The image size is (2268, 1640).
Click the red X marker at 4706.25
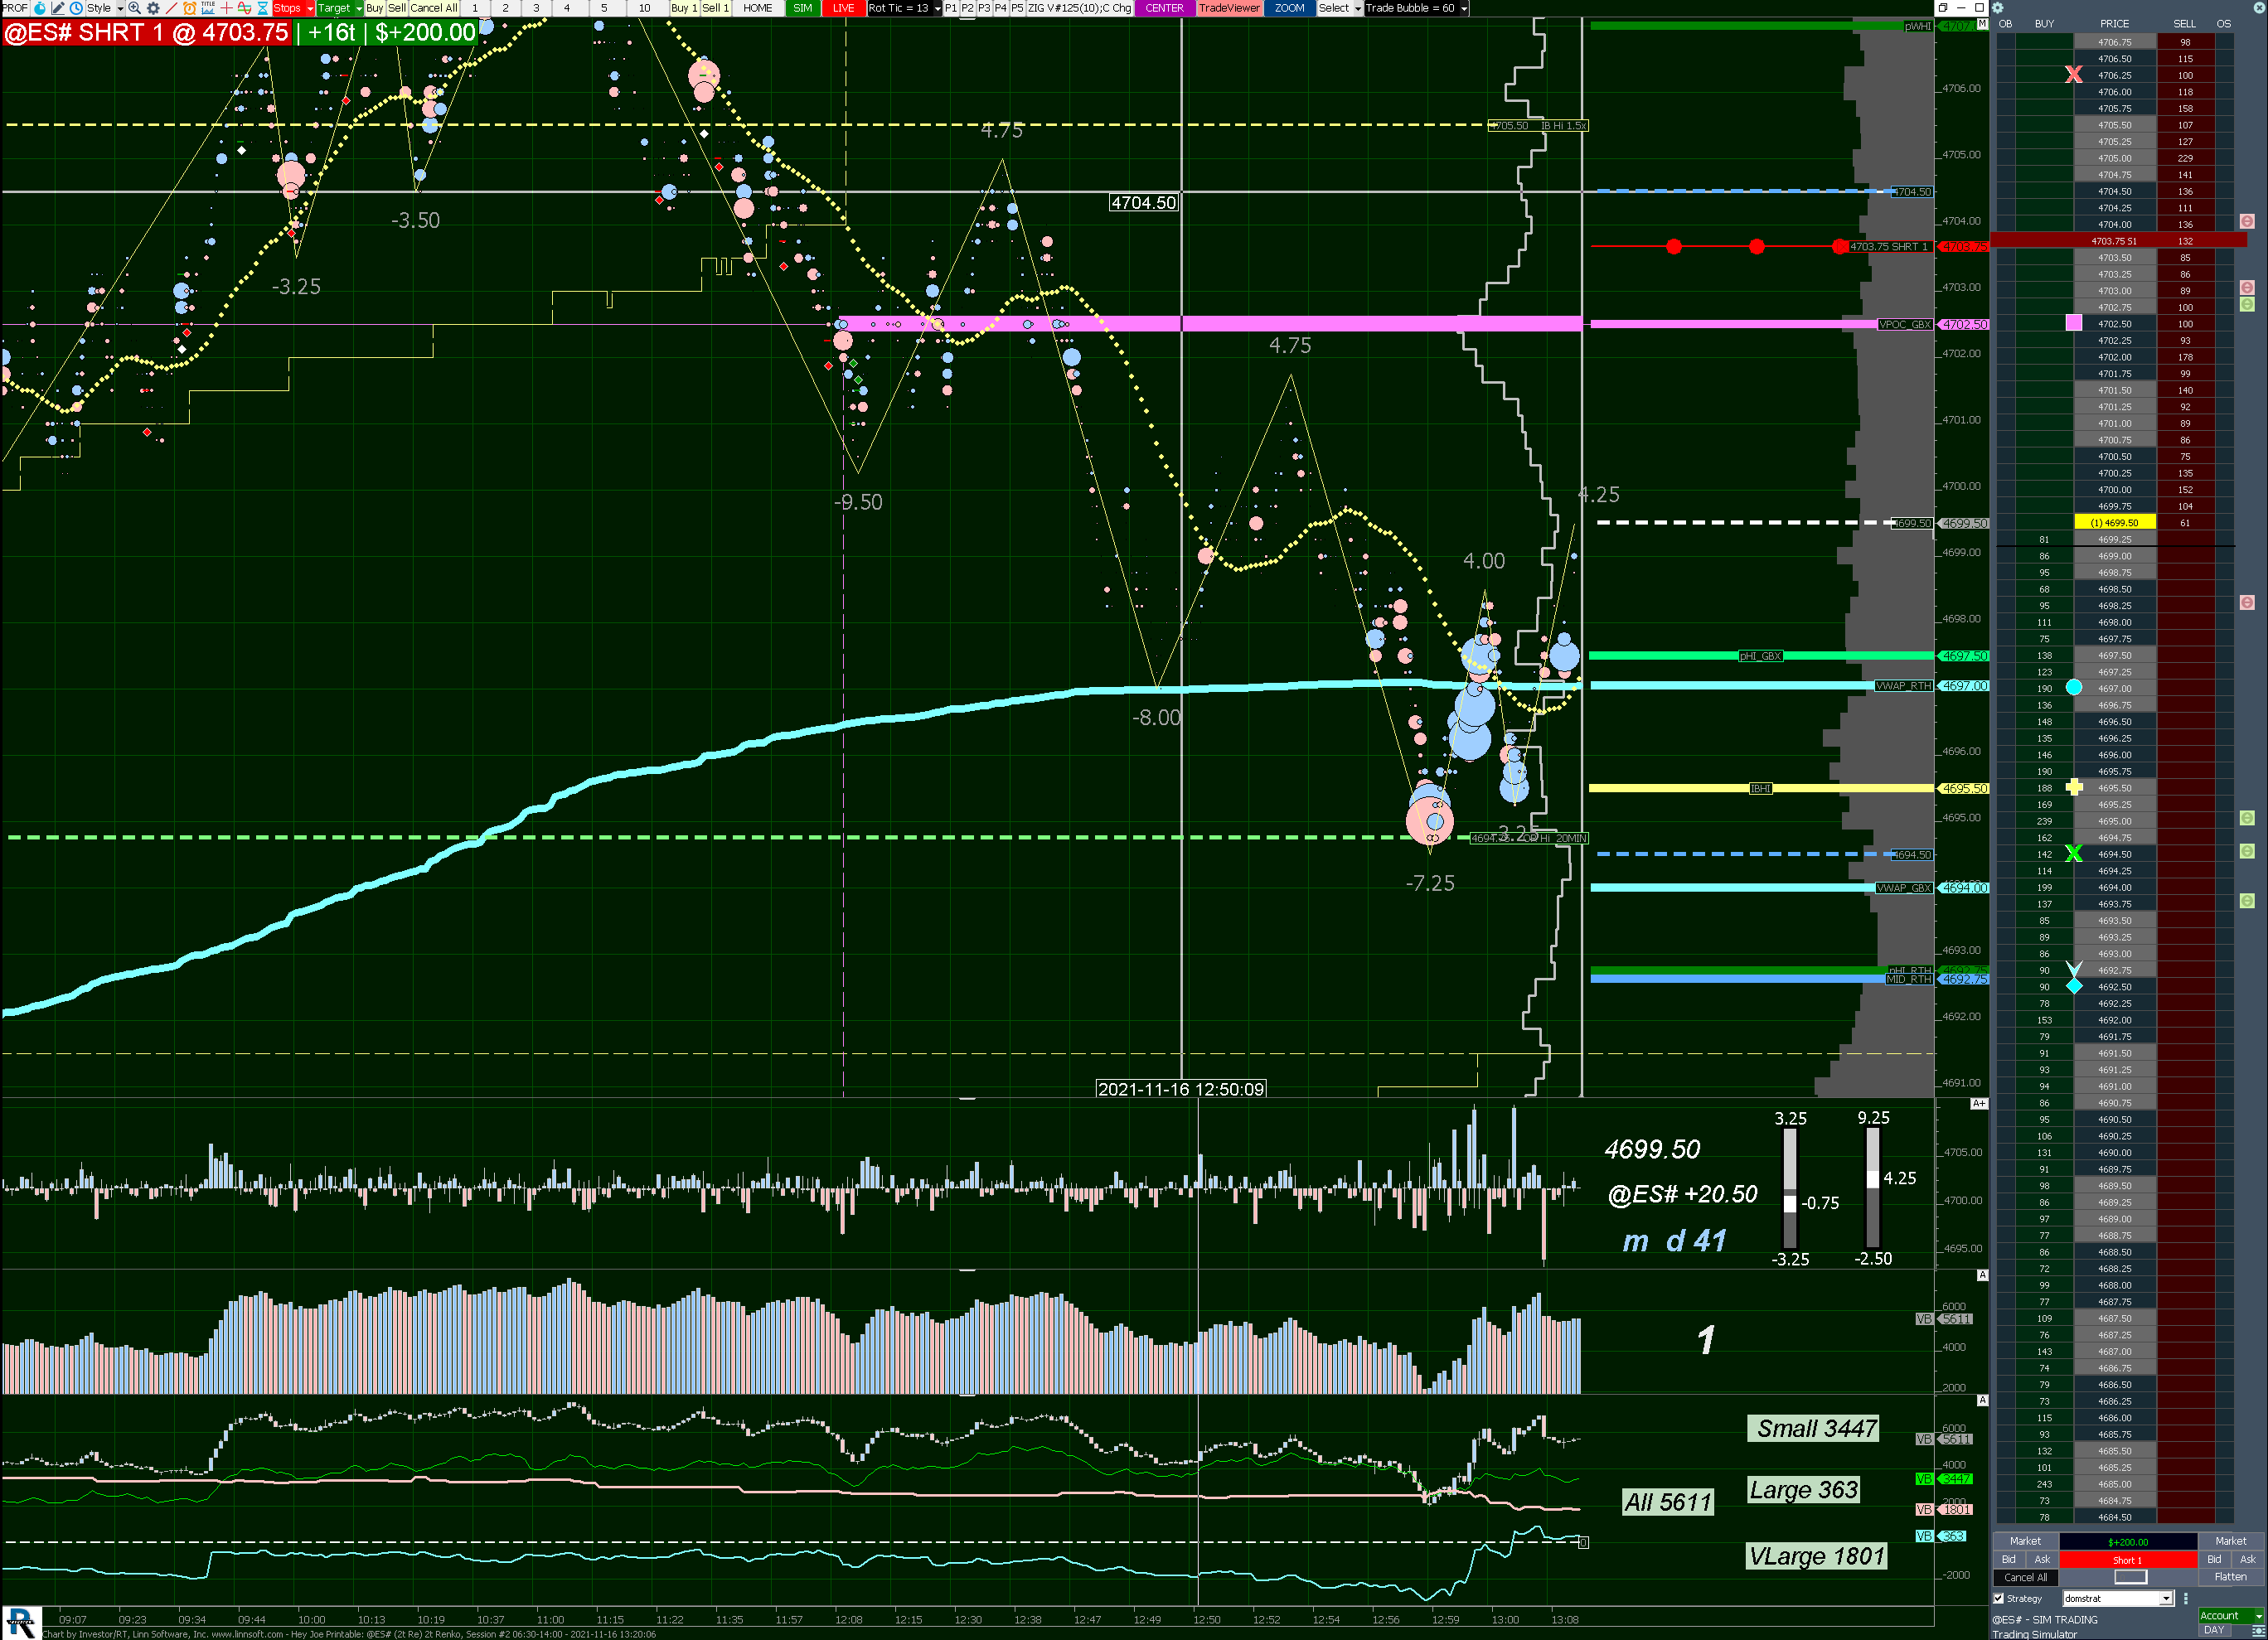click(2073, 75)
